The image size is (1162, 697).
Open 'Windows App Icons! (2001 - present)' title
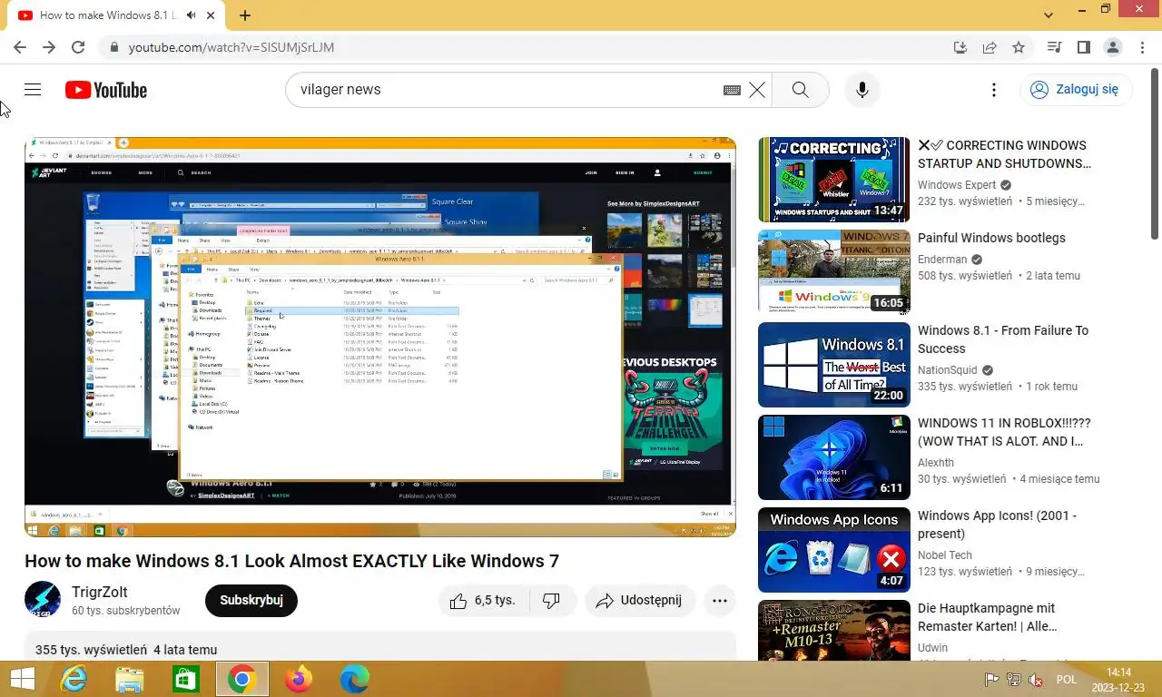click(x=997, y=525)
